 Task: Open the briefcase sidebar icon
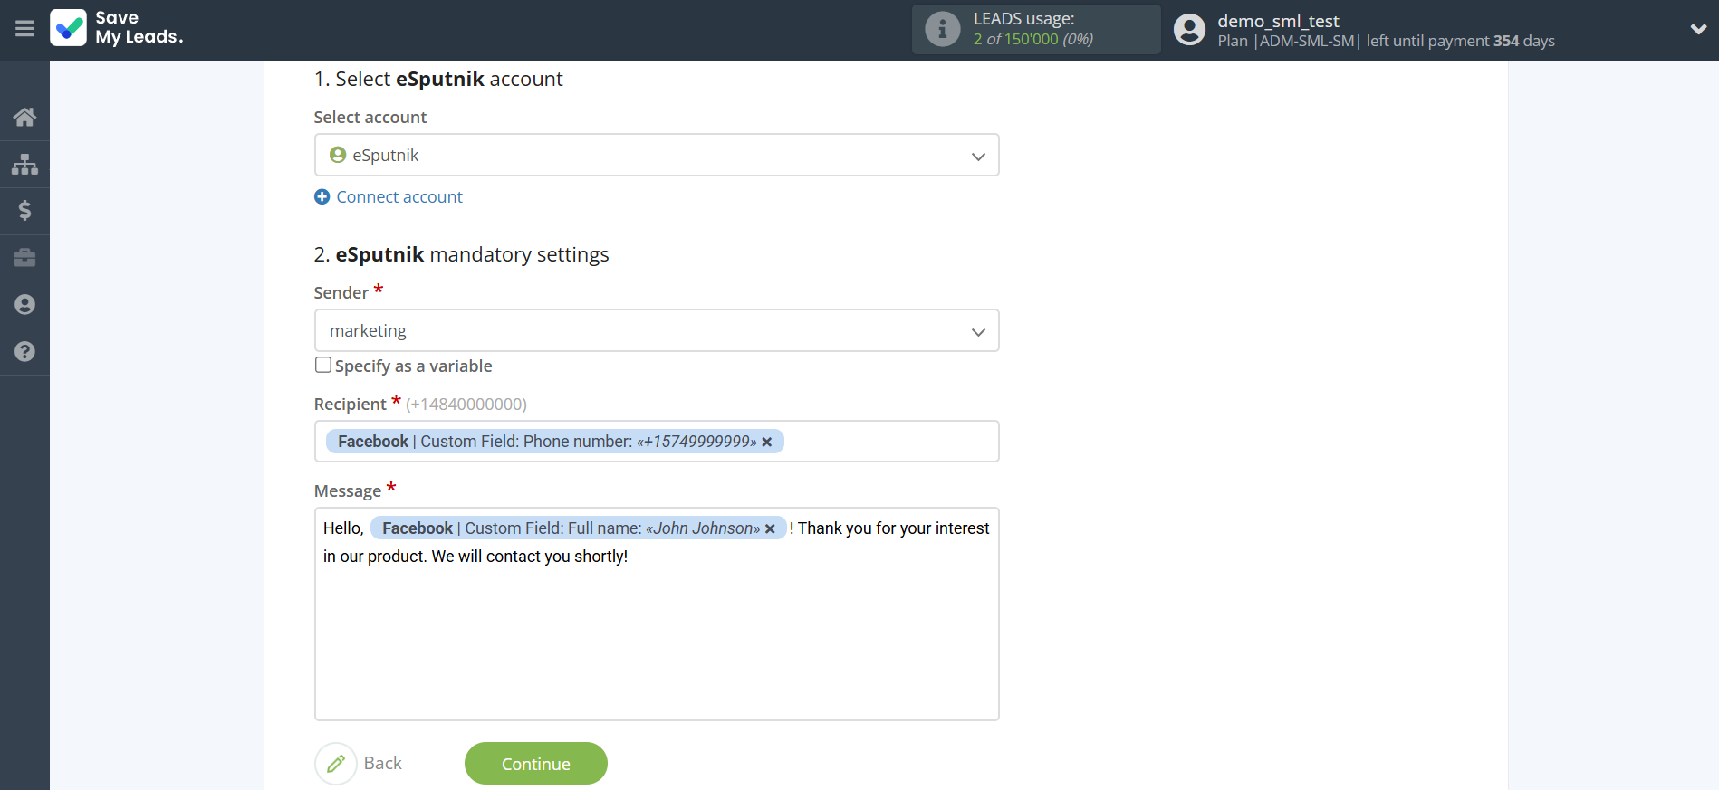click(x=24, y=258)
